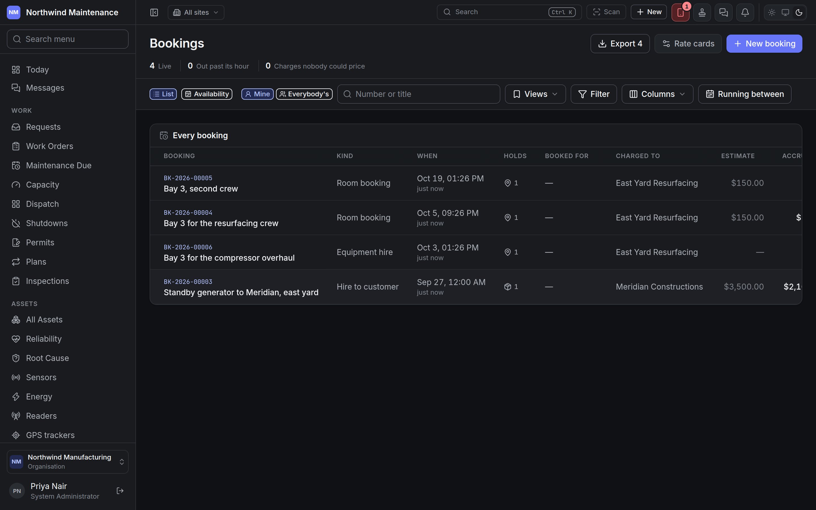Click the Readers antenna icon
The height and width of the screenshot is (510, 816).
point(16,416)
